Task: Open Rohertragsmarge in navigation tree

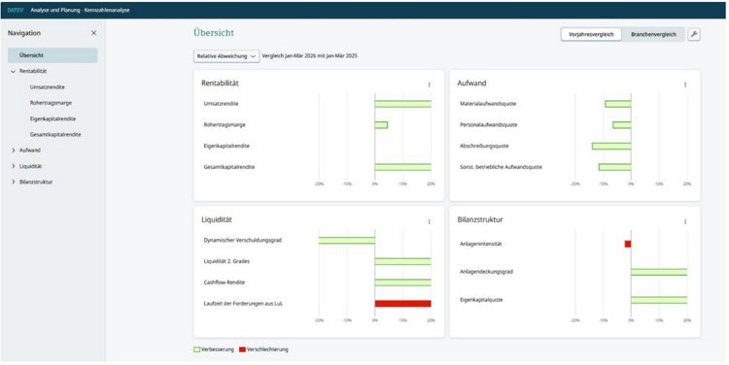Action: click(51, 103)
